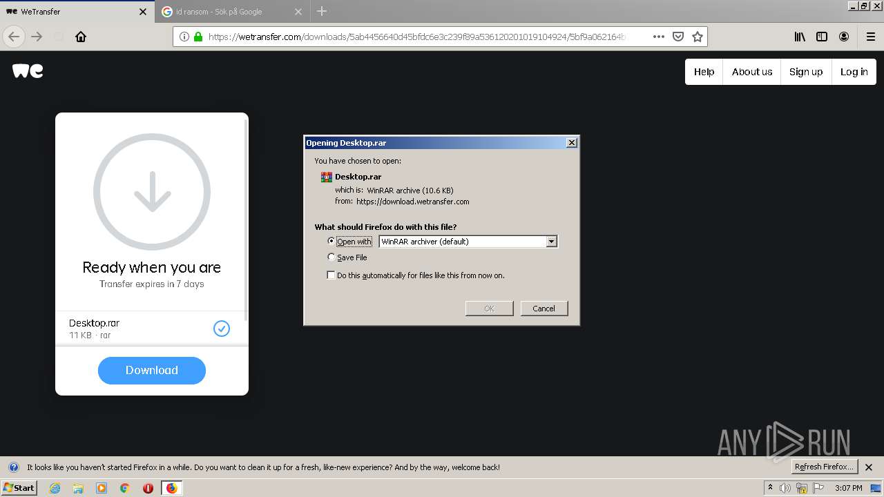Click the Ready when you are heading
Screen dimensions: 884x497
(x=152, y=267)
